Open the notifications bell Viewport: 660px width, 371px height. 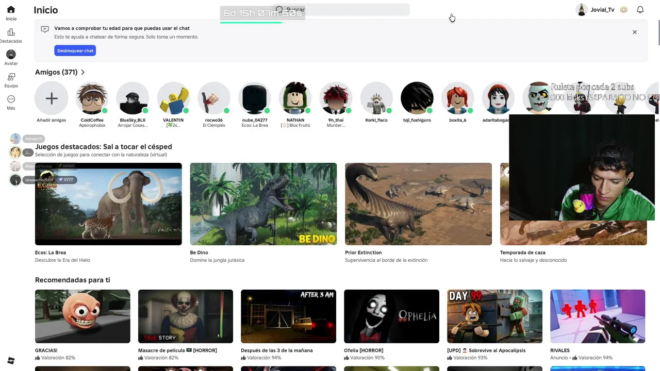tap(640, 10)
